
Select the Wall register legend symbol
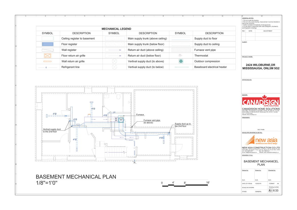pyautogui.click(x=47, y=50)
